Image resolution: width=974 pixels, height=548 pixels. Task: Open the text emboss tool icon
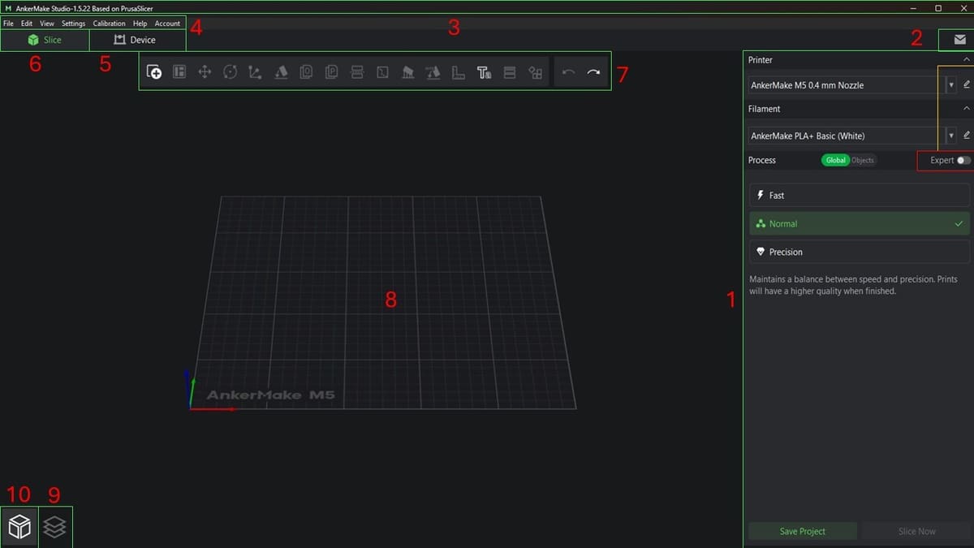484,72
